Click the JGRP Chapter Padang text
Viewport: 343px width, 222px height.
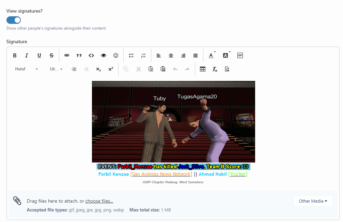click(x=173, y=182)
